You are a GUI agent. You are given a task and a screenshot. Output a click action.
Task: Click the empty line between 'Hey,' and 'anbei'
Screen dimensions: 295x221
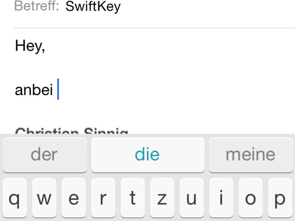tap(115, 68)
